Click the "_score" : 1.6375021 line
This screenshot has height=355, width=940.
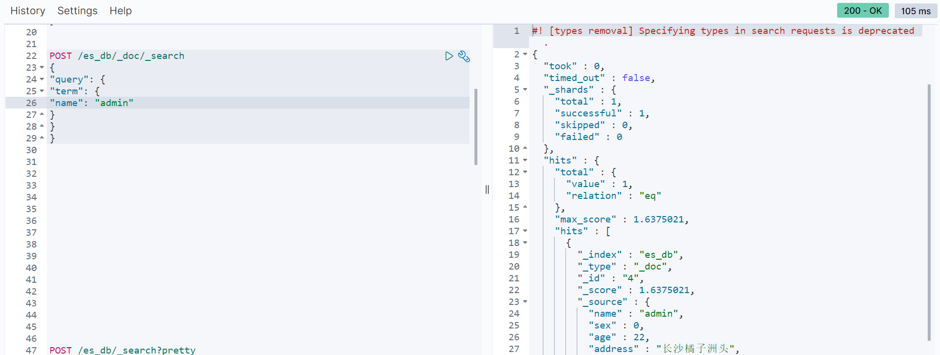coord(636,290)
